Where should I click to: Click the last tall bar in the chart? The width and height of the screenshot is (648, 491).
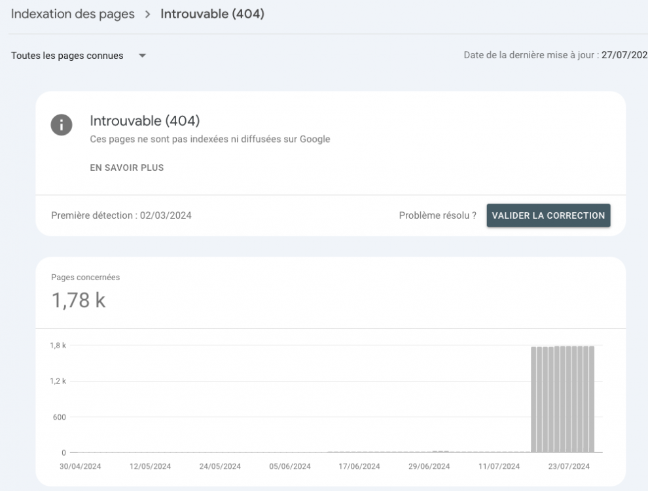pos(592,399)
